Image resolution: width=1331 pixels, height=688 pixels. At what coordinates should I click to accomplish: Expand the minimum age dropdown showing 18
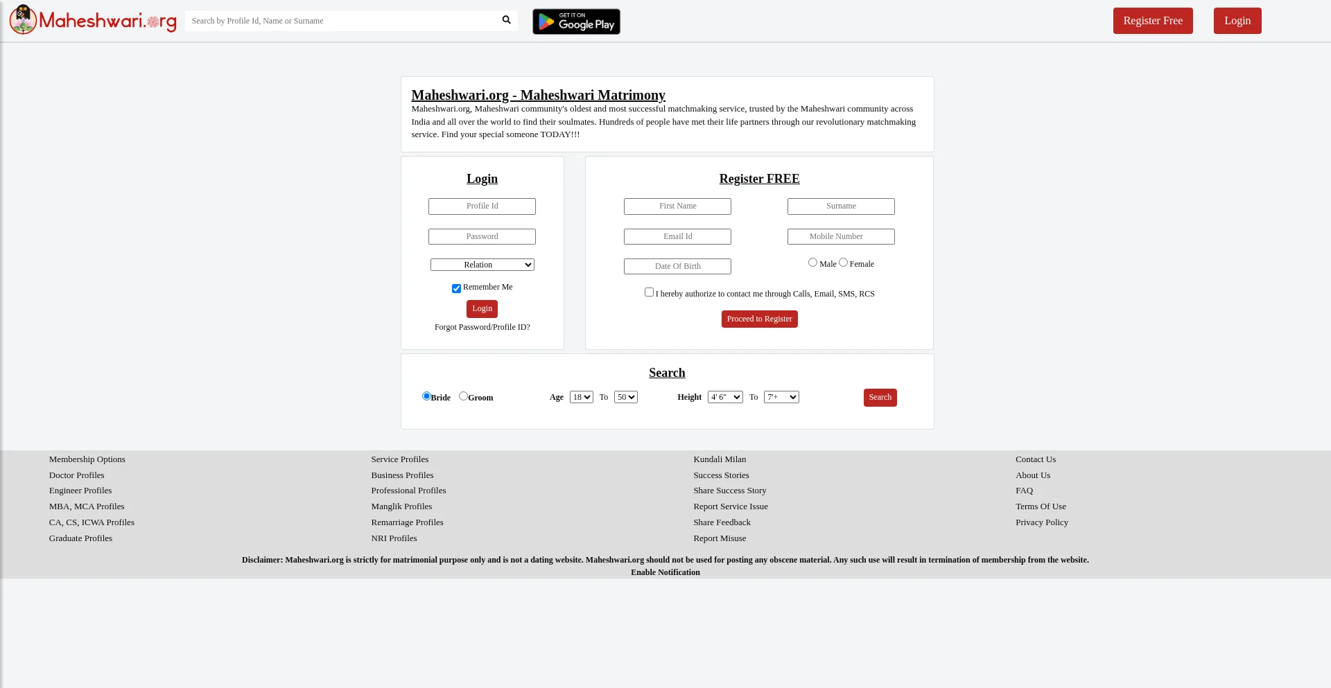582,397
